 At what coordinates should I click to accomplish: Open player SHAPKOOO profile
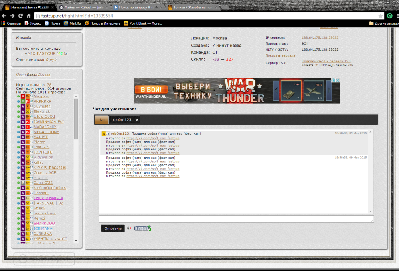(44, 223)
